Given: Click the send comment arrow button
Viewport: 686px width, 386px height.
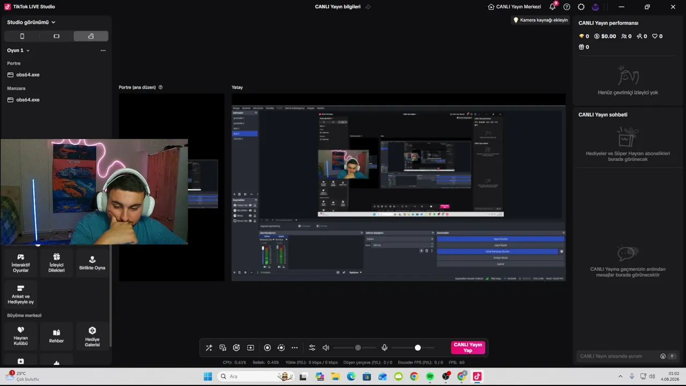Looking at the screenshot, I should 672,356.
